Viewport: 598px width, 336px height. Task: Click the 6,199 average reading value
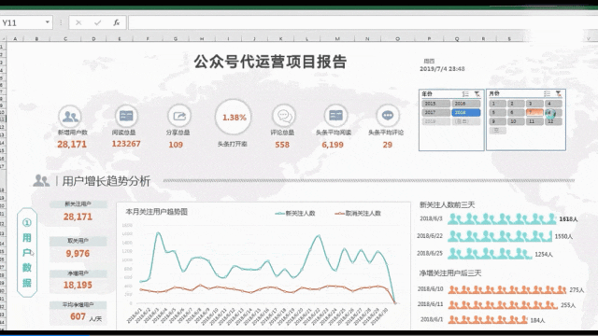click(x=333, y=145)
